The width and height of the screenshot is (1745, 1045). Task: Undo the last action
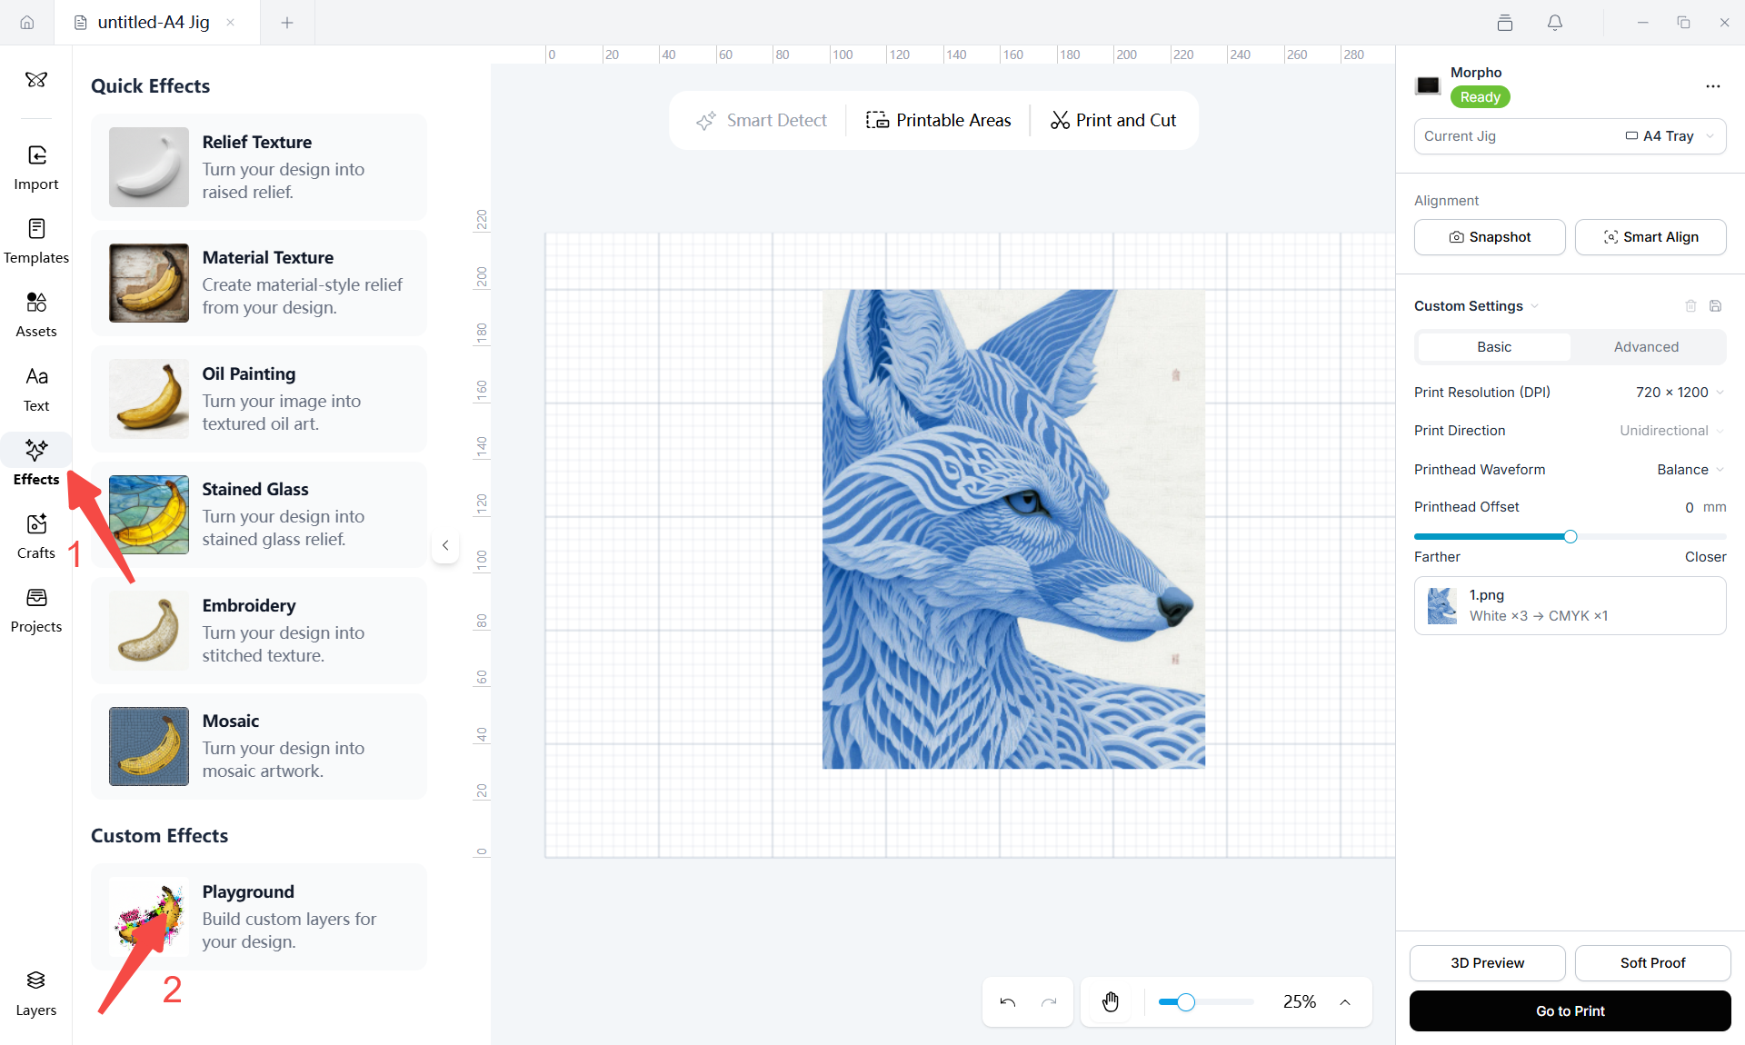(1008, 1002)
